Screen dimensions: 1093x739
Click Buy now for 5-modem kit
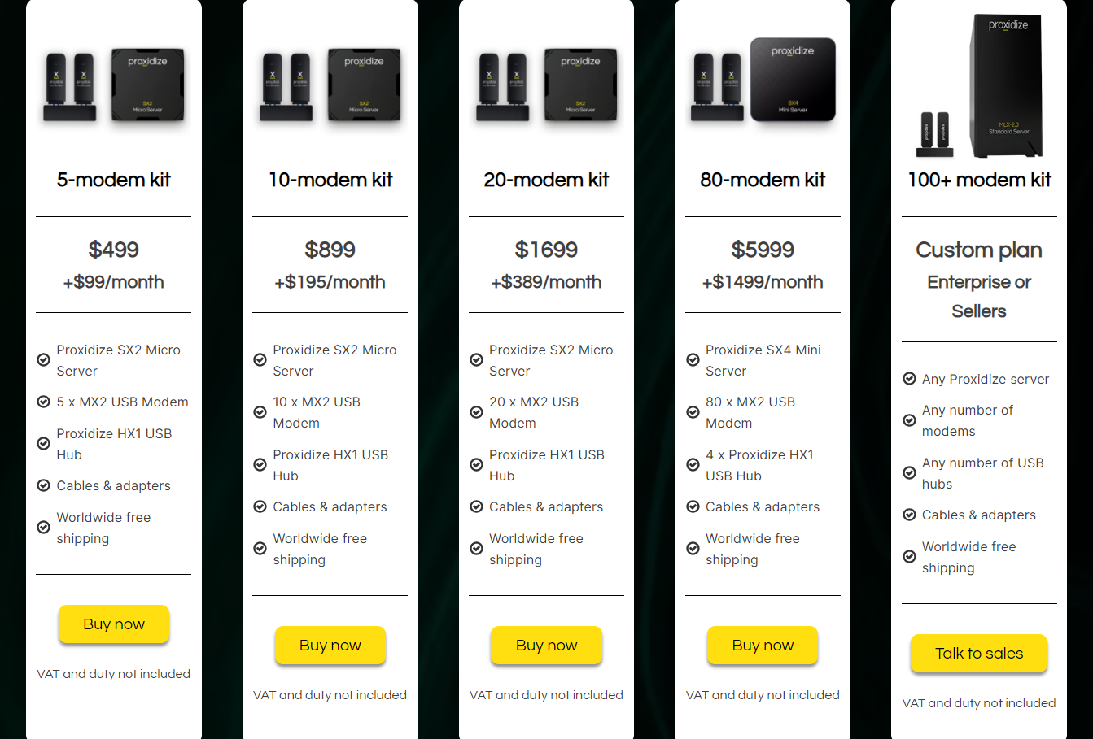pyautogui.click(x=114, y=624)
